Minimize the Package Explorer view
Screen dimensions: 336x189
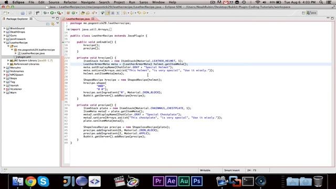(53, 18)
